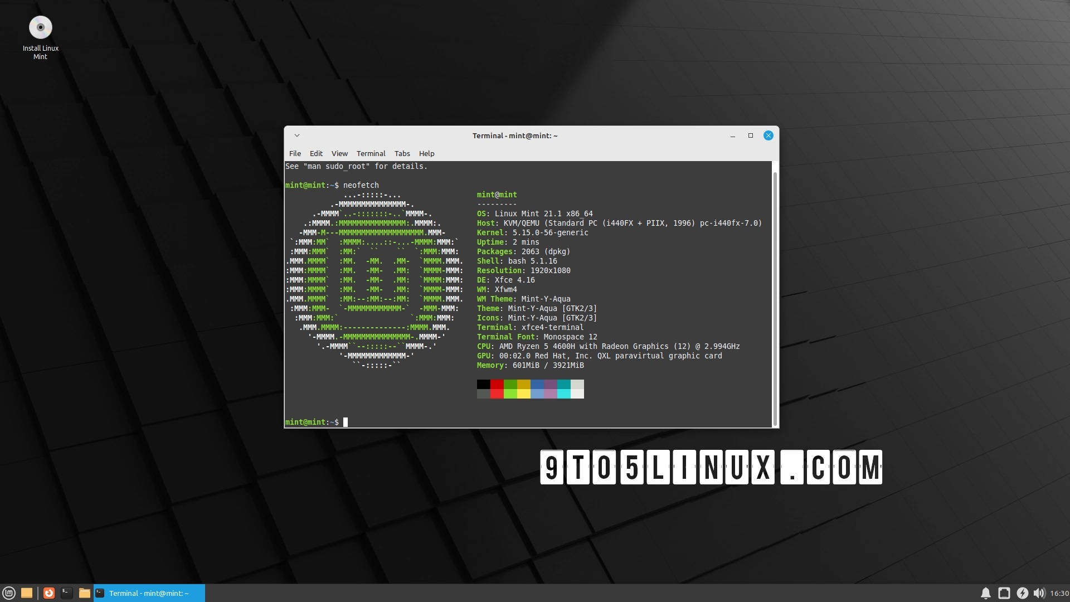Click the "Icons: Mint-Y-Aqua [GTK2/3]" line
The height and width of the screenshot is (602, 1070).
click(537, 318)
